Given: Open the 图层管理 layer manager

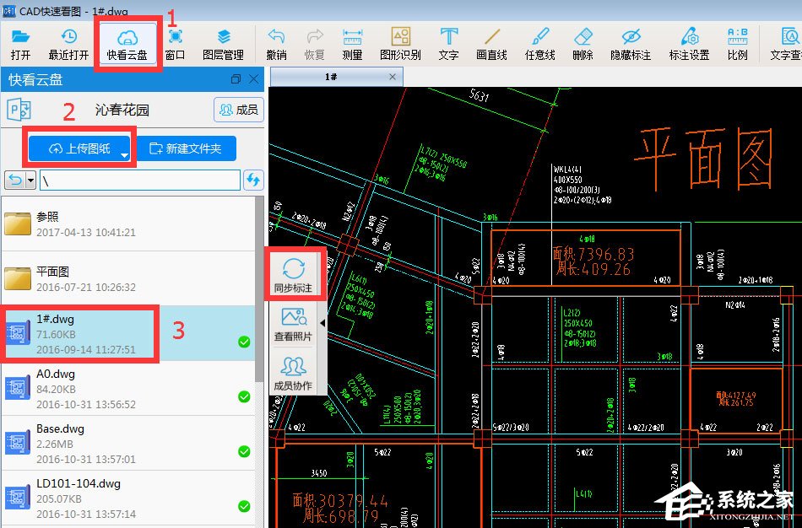Looking at the screenshot, I should click(223, 44).
